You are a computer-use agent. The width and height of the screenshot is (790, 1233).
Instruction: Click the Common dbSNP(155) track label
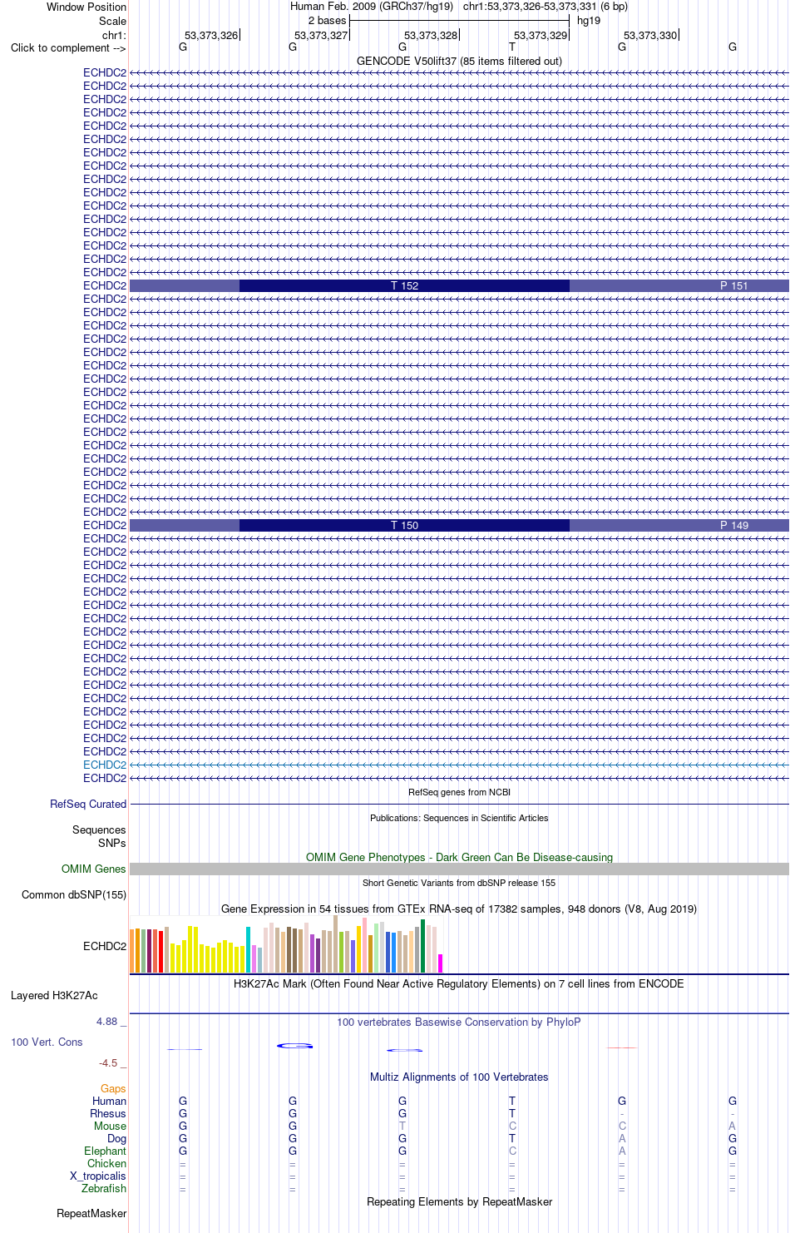point(74,894)
